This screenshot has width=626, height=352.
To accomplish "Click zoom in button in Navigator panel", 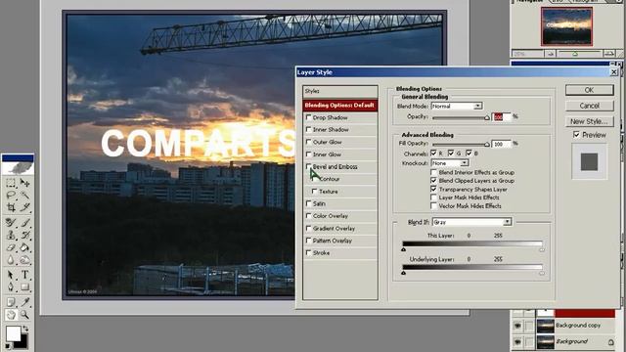I will click(609, 53).
